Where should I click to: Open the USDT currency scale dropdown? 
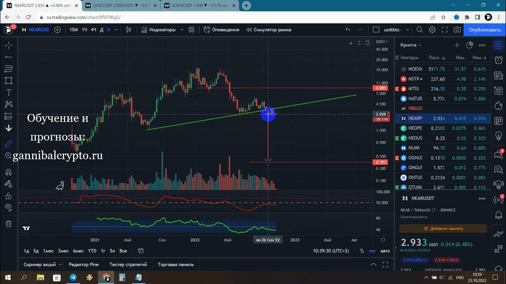point(382,42)
